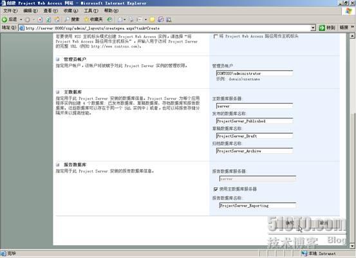Click the green History icon after Favorites
The image size is (356, 258).
(x=109, y=19)
